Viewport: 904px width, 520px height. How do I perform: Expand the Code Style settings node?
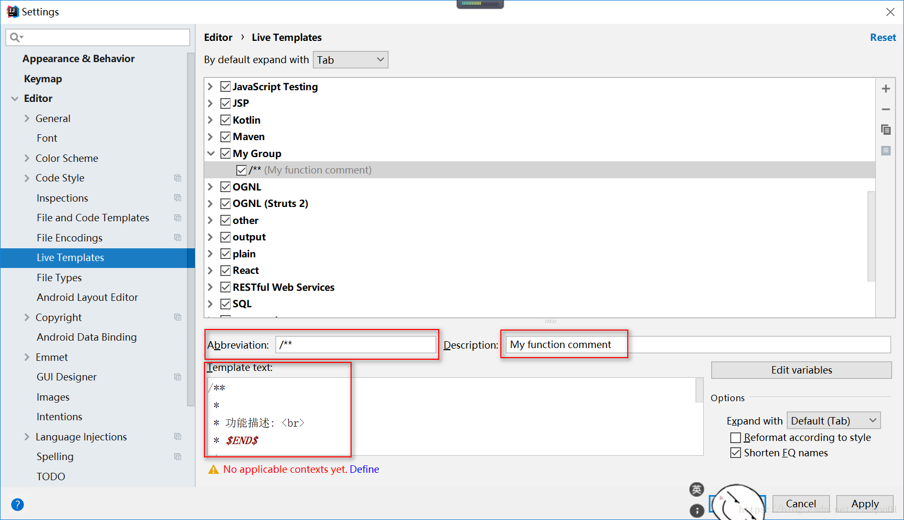coord(27,178)
